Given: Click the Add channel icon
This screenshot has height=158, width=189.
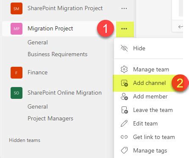Looking at the screenshot, I should (x=124, y=83).
